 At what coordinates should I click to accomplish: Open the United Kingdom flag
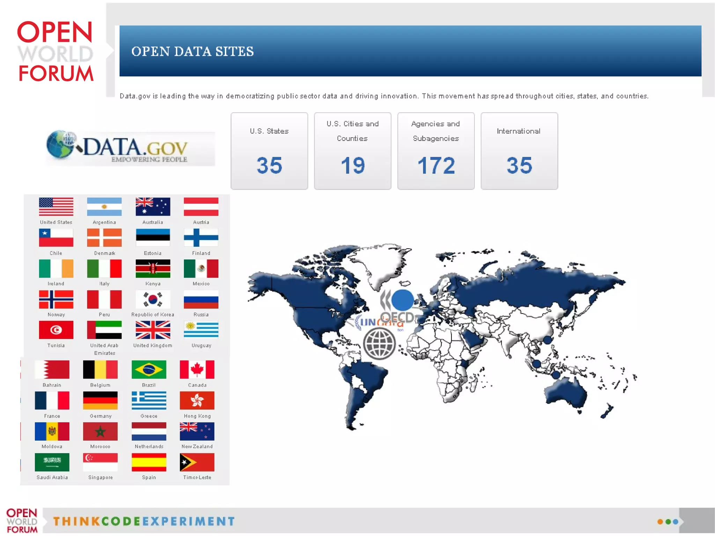point(153,330)
